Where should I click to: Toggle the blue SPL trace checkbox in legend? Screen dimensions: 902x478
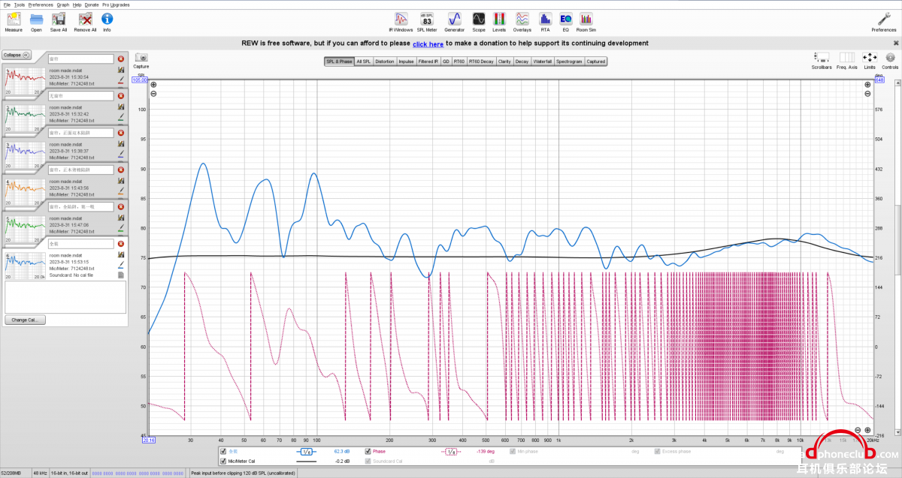(223, 452)
